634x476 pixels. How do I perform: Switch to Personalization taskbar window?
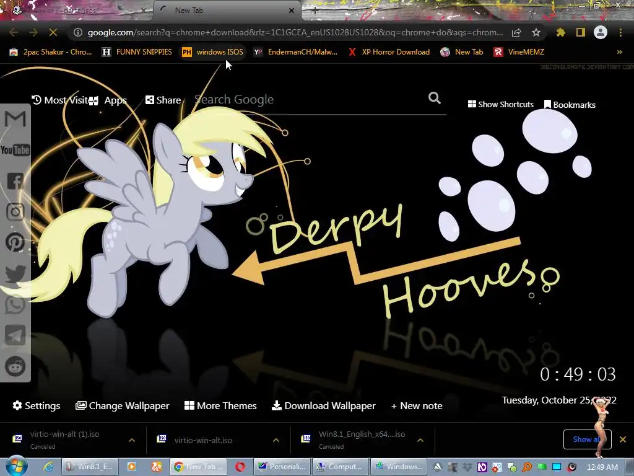[282, 467]
